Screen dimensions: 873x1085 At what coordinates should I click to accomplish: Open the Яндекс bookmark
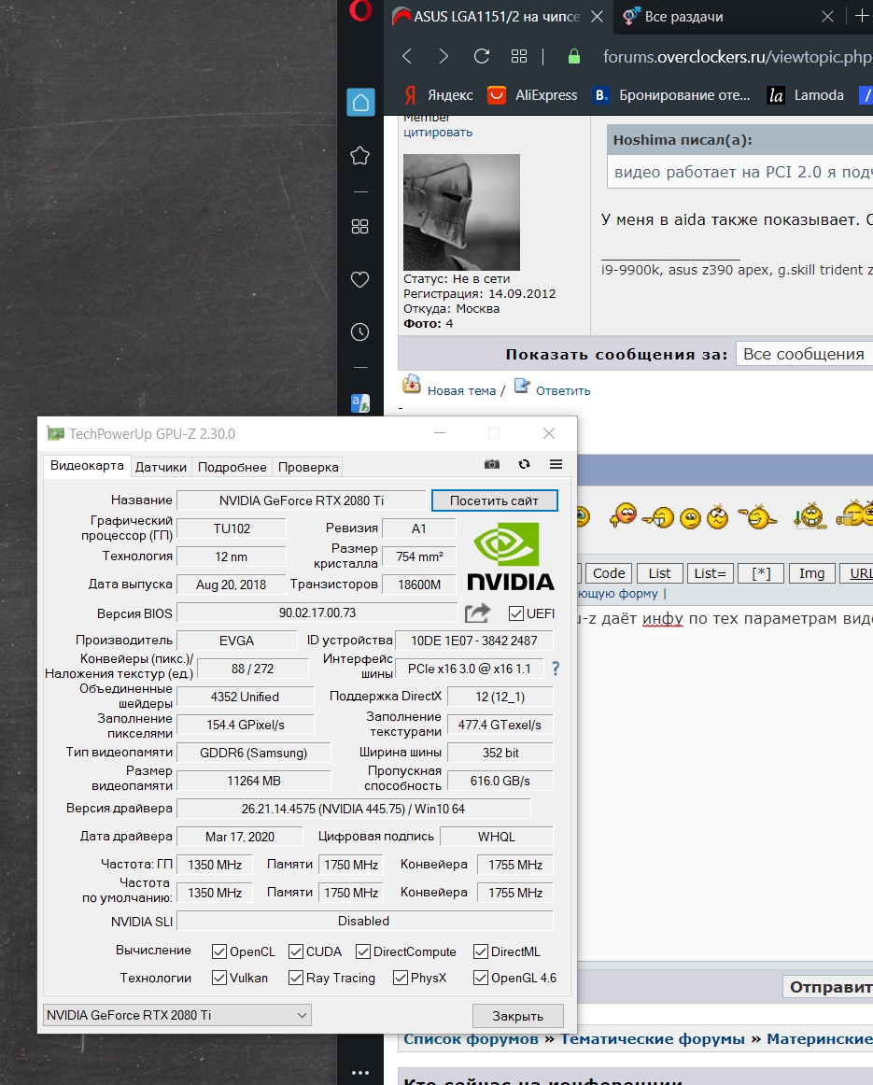[x=439, y=95]
